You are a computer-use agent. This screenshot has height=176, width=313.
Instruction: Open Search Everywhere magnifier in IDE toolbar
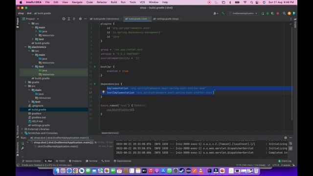click(284, 13)
